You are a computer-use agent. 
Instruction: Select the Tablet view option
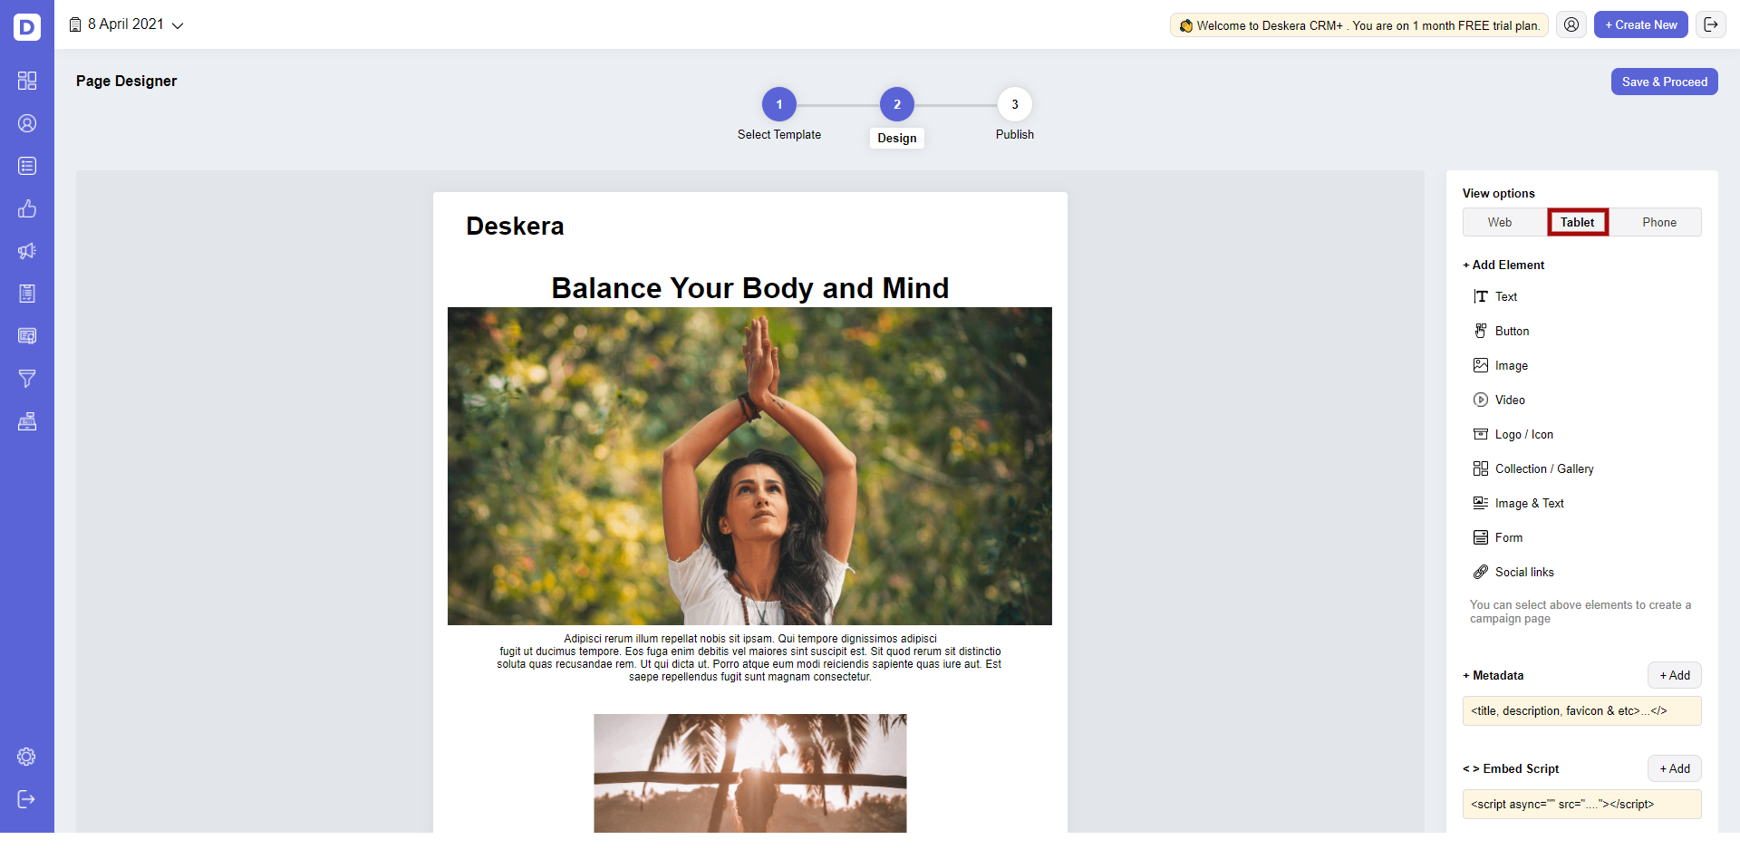tap(1578, 222)
